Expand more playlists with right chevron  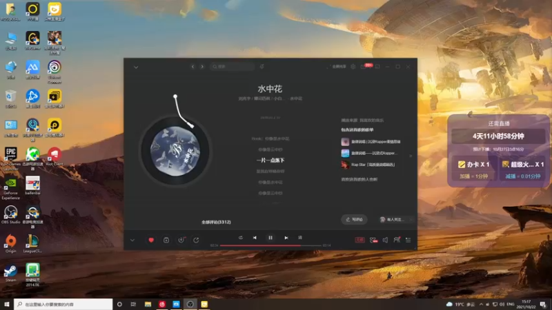coord(411,156)
